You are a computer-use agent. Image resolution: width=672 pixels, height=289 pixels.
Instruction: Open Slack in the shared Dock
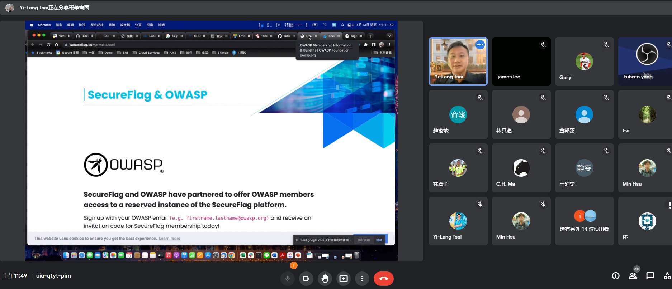[251, 255]
